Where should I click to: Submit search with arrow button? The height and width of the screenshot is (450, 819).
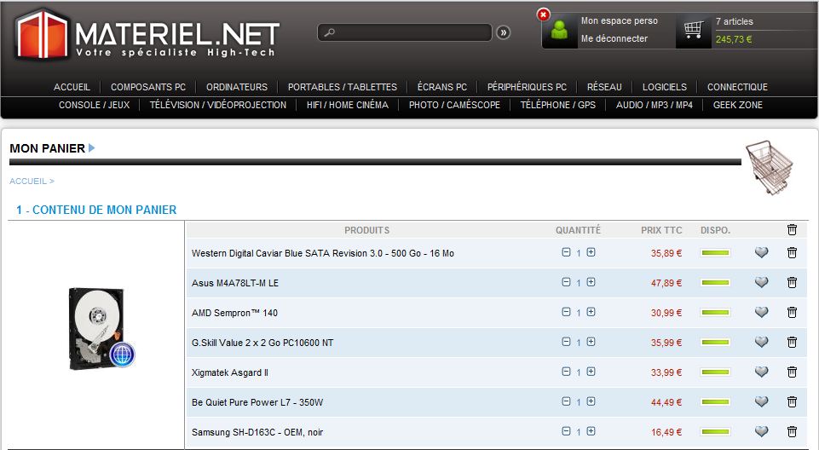point(503,32)
